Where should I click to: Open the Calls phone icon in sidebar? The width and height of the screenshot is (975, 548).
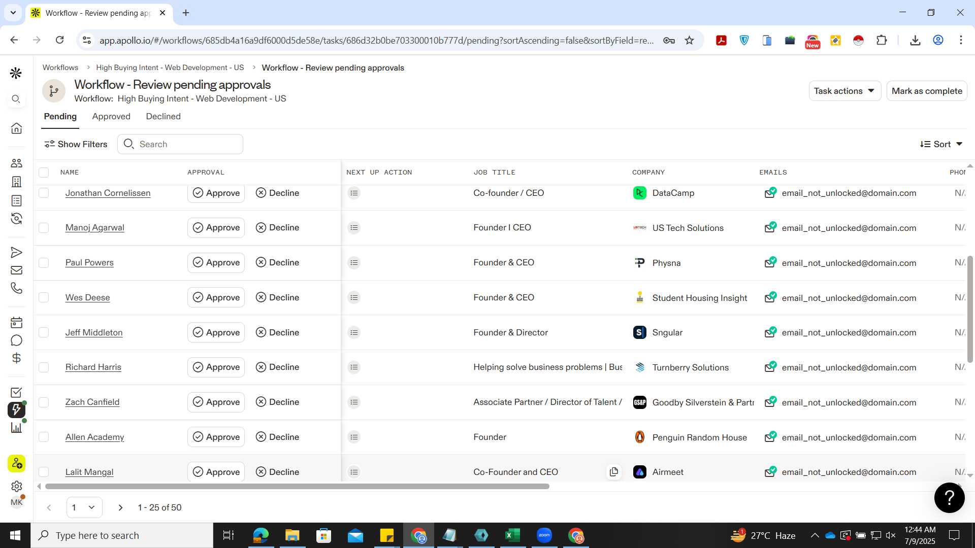[x=16, y=288]
